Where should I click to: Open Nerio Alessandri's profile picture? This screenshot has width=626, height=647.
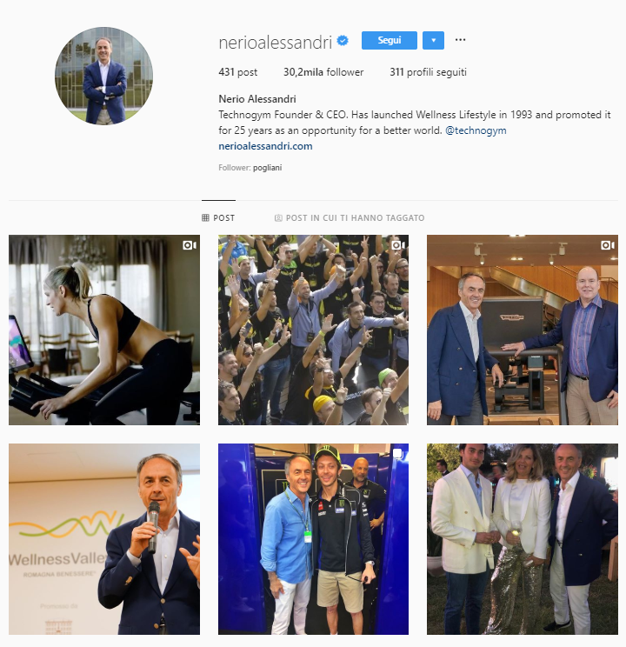pos(104,76)
